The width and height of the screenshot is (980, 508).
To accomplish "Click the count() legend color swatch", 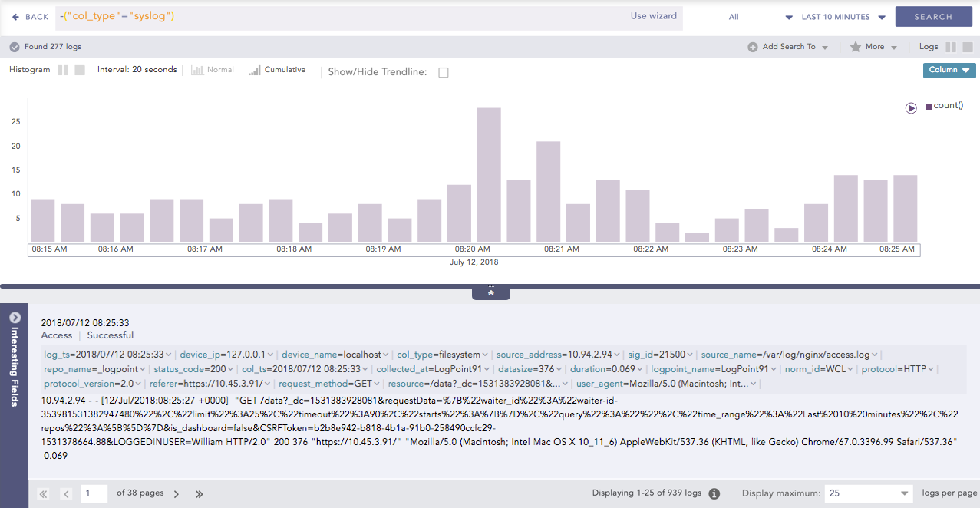I will 929,107.
